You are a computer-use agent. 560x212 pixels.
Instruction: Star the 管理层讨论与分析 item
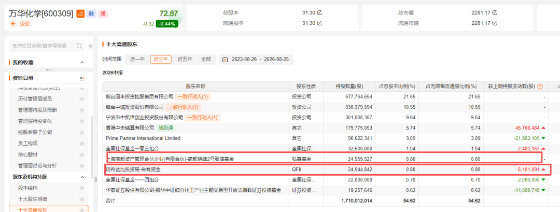click(82, 165)
